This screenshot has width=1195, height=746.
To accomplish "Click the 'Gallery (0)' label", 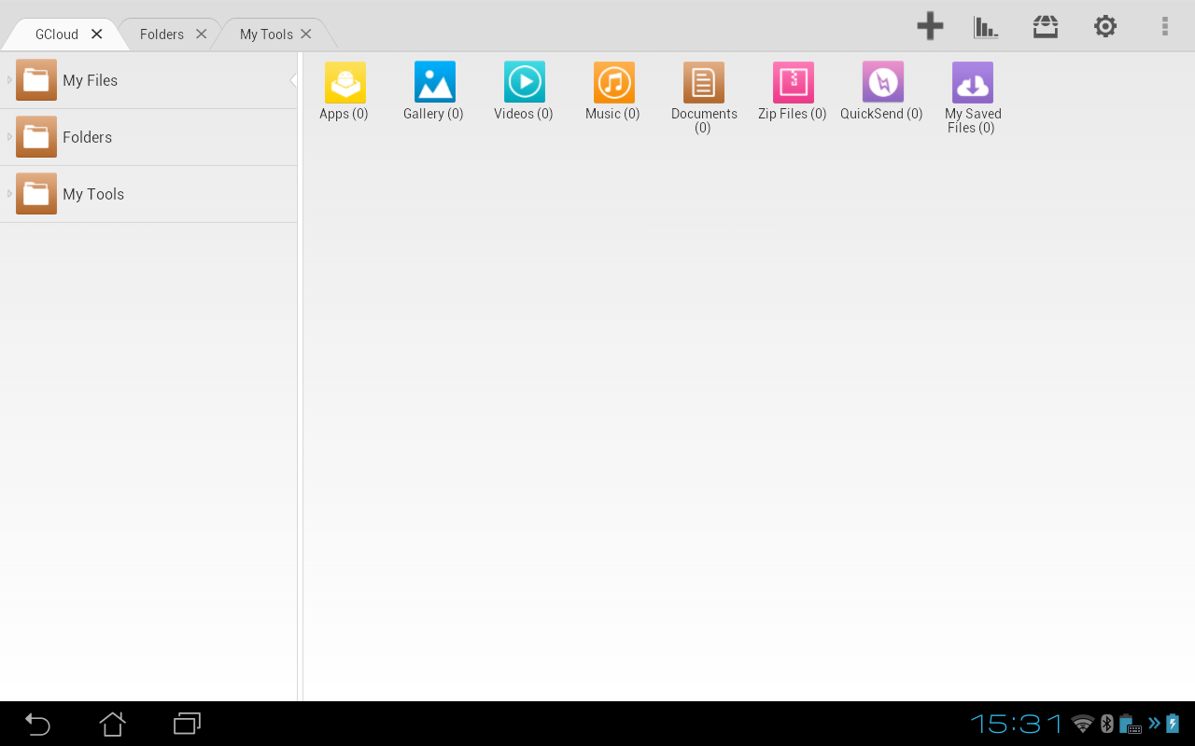I will click(433, 114).
